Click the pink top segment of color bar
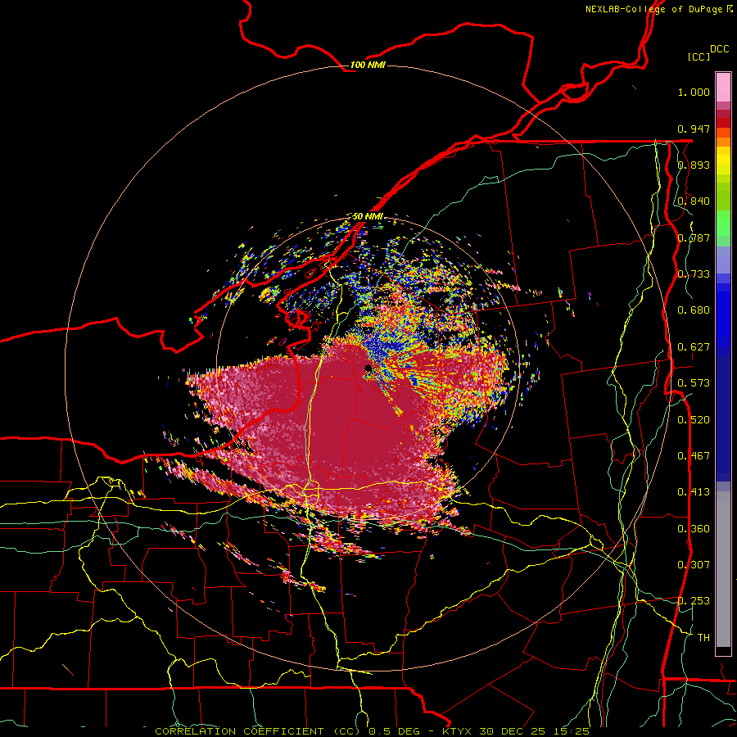 [723, 87]
